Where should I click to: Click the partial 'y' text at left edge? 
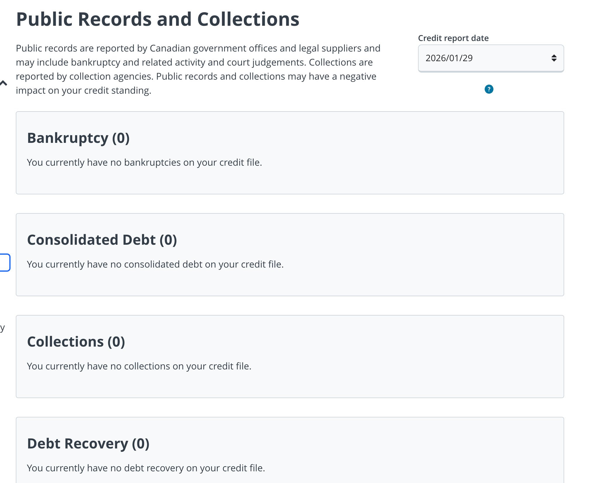(x=2, y=328)
